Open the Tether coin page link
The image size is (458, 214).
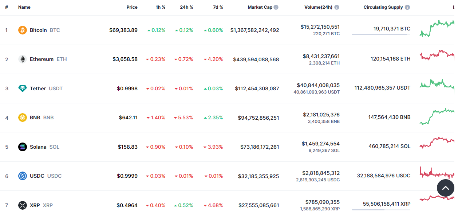[46, 89]
